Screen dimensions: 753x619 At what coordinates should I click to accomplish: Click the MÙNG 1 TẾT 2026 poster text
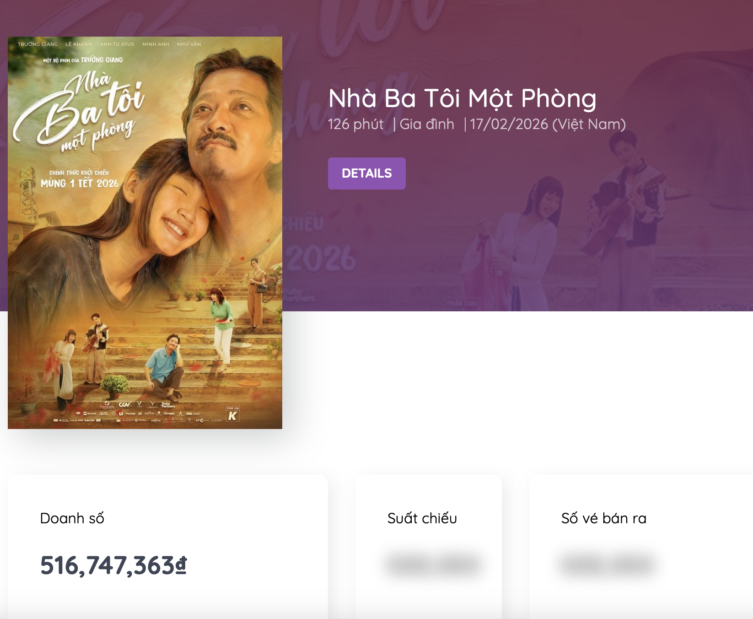coord(80,184)
